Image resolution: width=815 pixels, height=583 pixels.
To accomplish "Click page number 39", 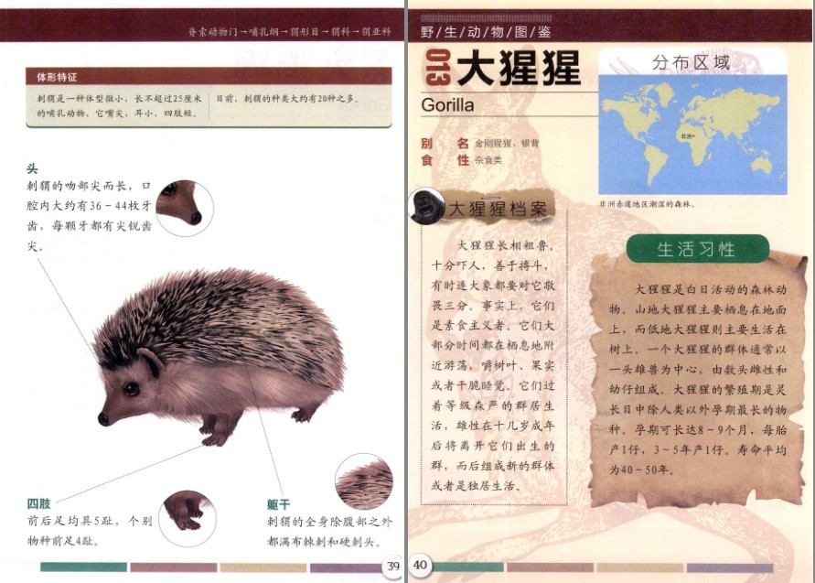I will 393,566.
